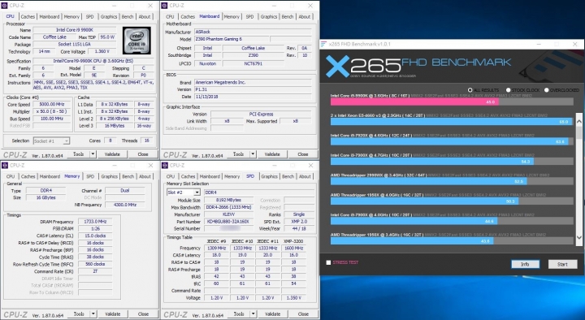Click CAS# Latency 15.0 clocks value
This screenshot has width=585, height=320.
[x=95, y=236]
